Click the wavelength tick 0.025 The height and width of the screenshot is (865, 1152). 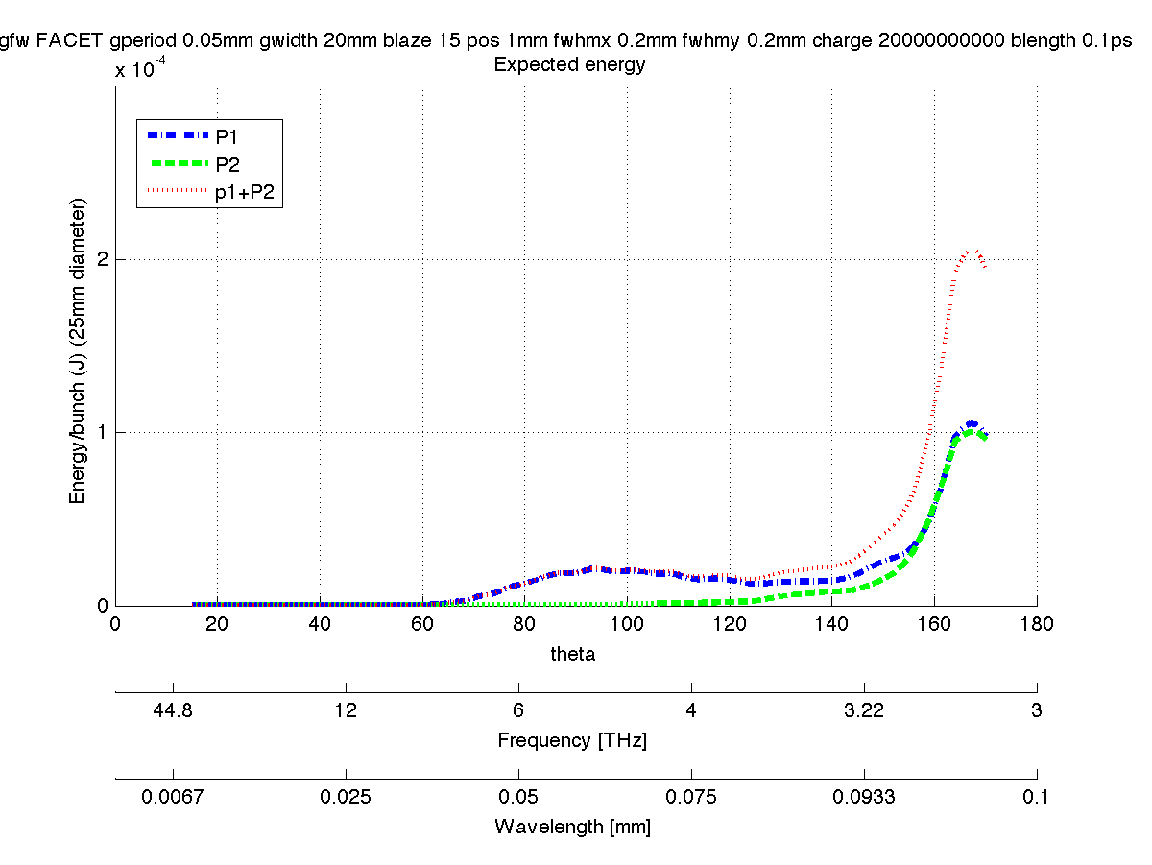click(346, 797)
